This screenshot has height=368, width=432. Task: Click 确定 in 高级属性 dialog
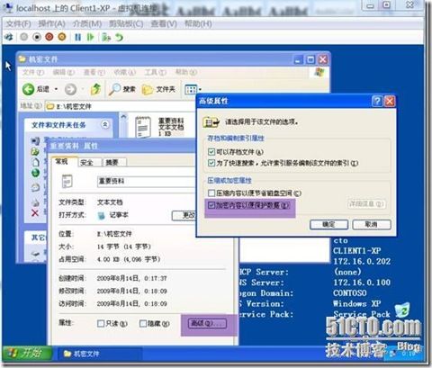[328, 224]
